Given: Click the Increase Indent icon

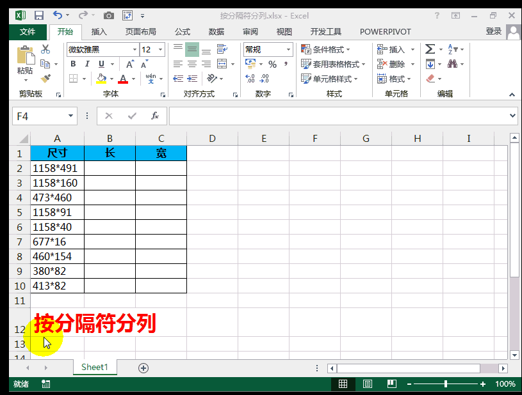Looking at the screenshot, I should pyautogui.click(x=192, y=79).
